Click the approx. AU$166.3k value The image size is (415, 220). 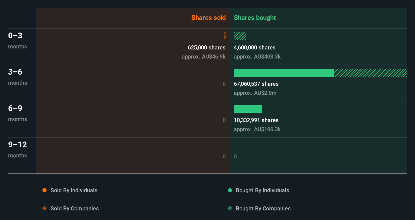tap(257, 129)
